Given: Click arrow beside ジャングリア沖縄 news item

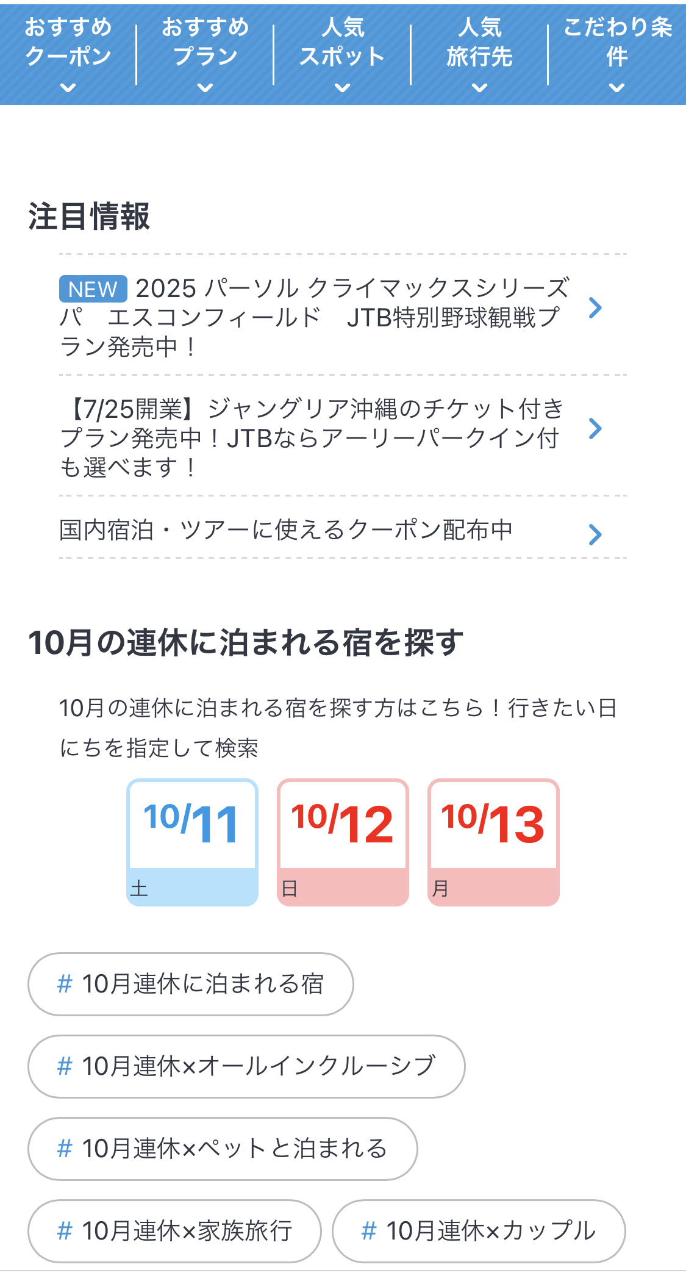Looking at the screenshot, I should click(x=595, y=429).
